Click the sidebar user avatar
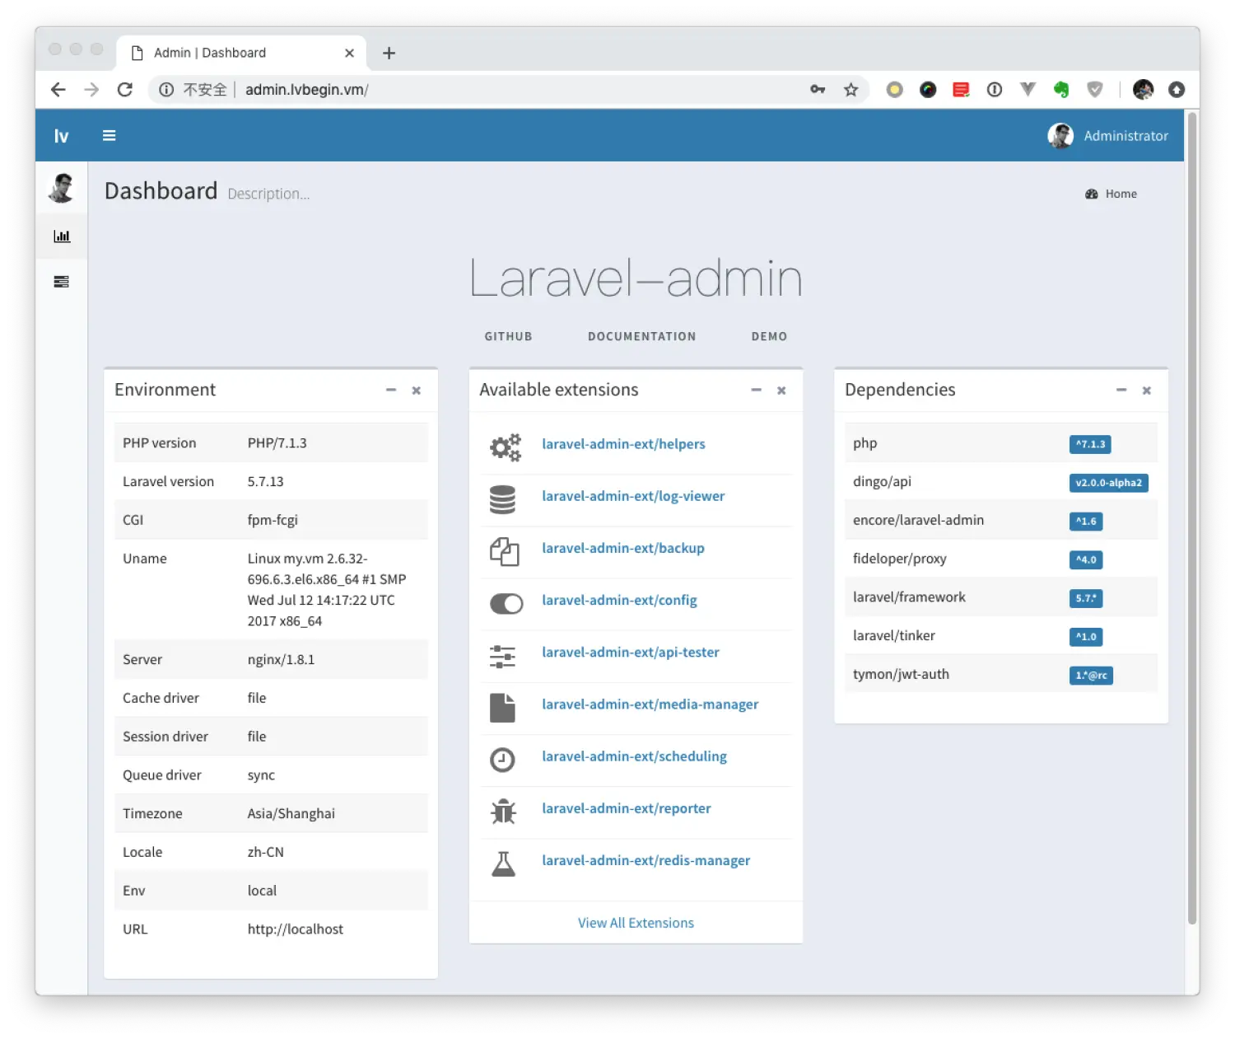The image size is (1235, 1039). [62, 188]
